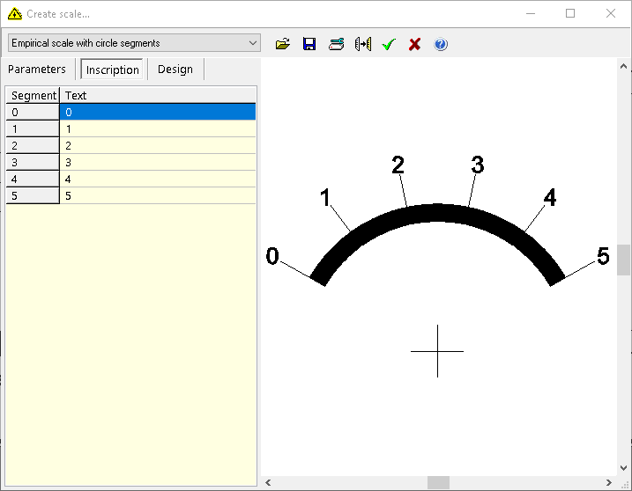
Task: Select row header for segment 5
Action: click(33, 196)
